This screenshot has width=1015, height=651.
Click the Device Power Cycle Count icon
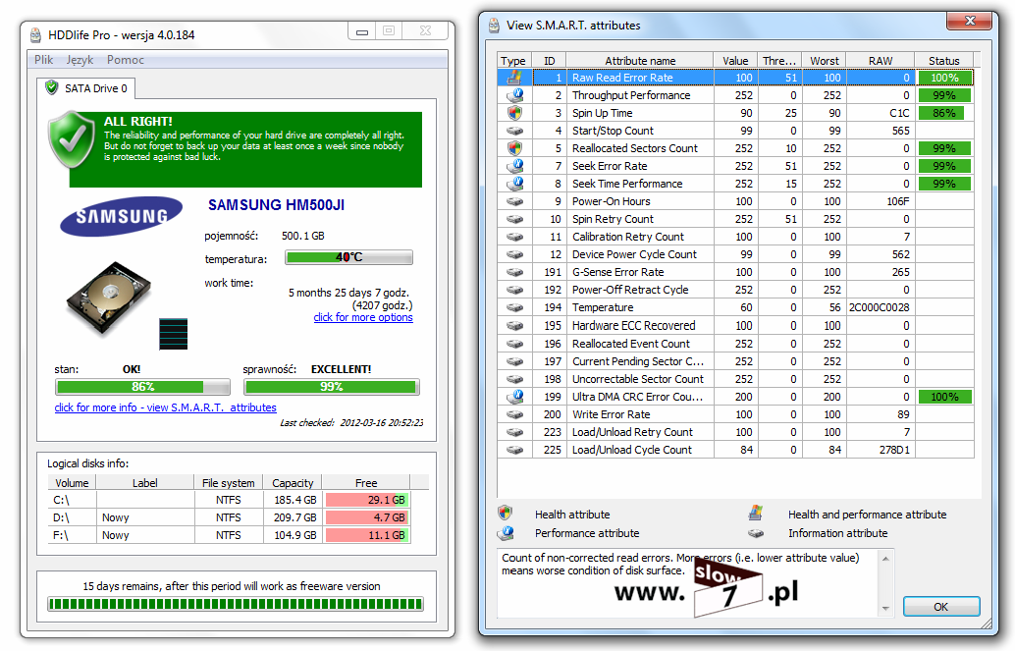[x=515, y=254]
